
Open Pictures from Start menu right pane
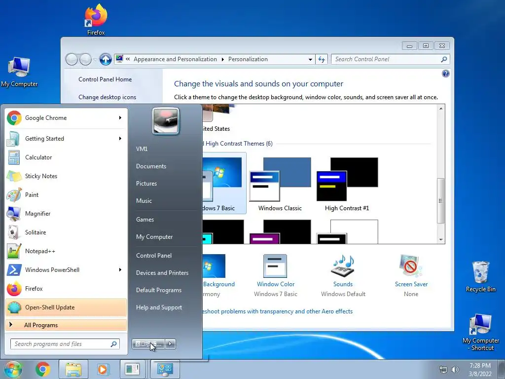(146, 184)
